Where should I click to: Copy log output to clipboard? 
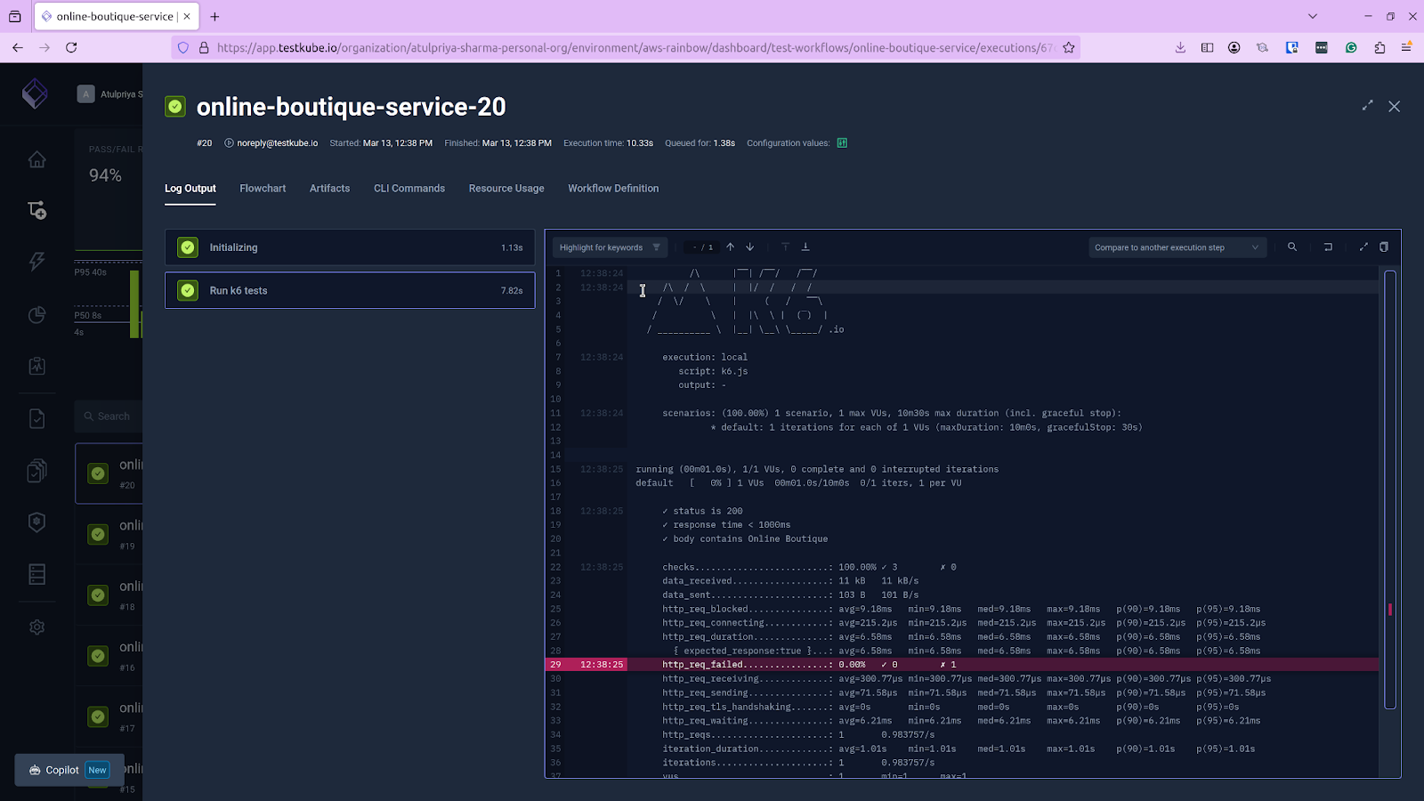tap(1384, 247)
